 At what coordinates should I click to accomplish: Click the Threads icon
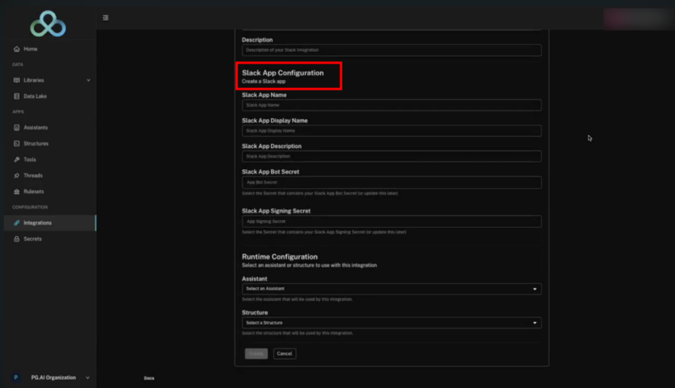click(x=16, y=176)
